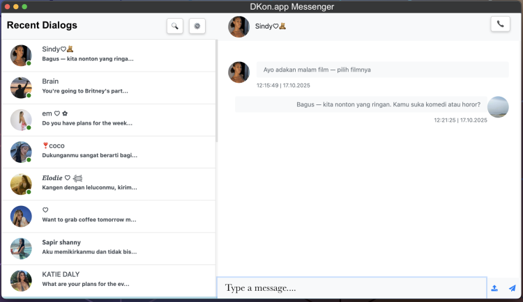Click the "Type a message" input field

[351, 288]
